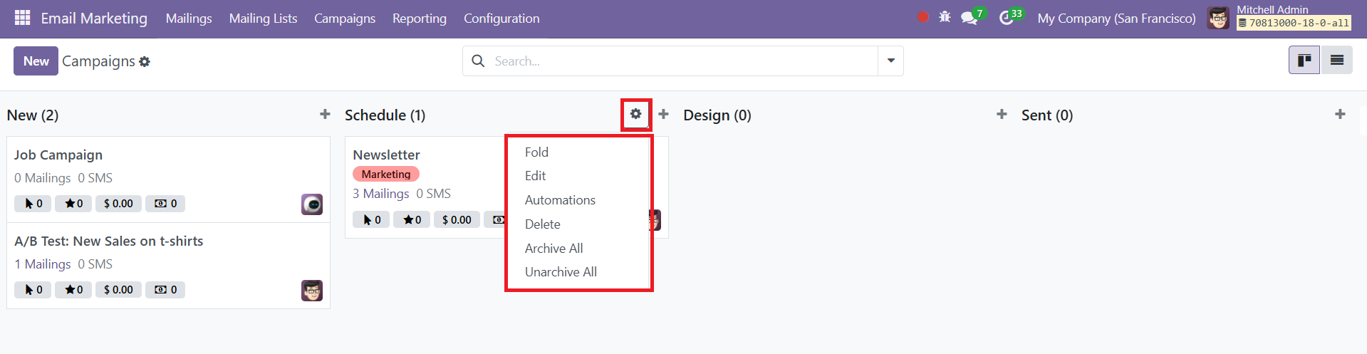Screen dimensions: 1367x354
Task: Open the apps grid menu icon
Action: pyautogui.click(x=22, y=18)
